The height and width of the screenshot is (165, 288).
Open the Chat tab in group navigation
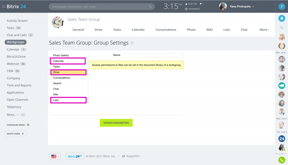244,30
